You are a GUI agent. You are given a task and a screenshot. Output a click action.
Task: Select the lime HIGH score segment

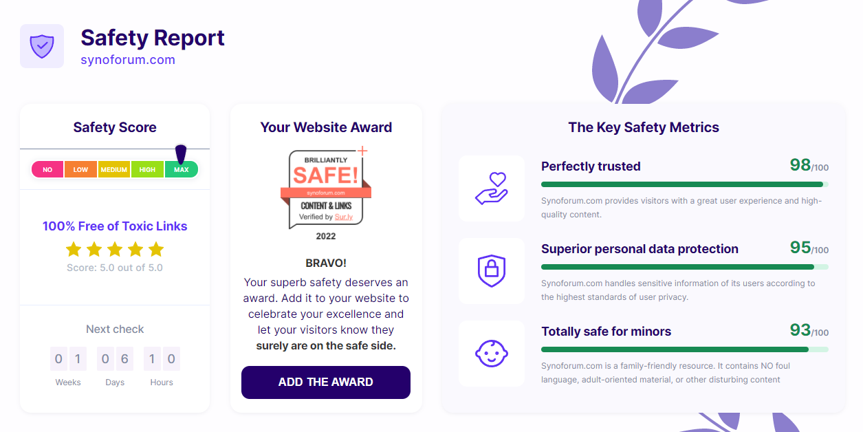(x=147, y=169)
